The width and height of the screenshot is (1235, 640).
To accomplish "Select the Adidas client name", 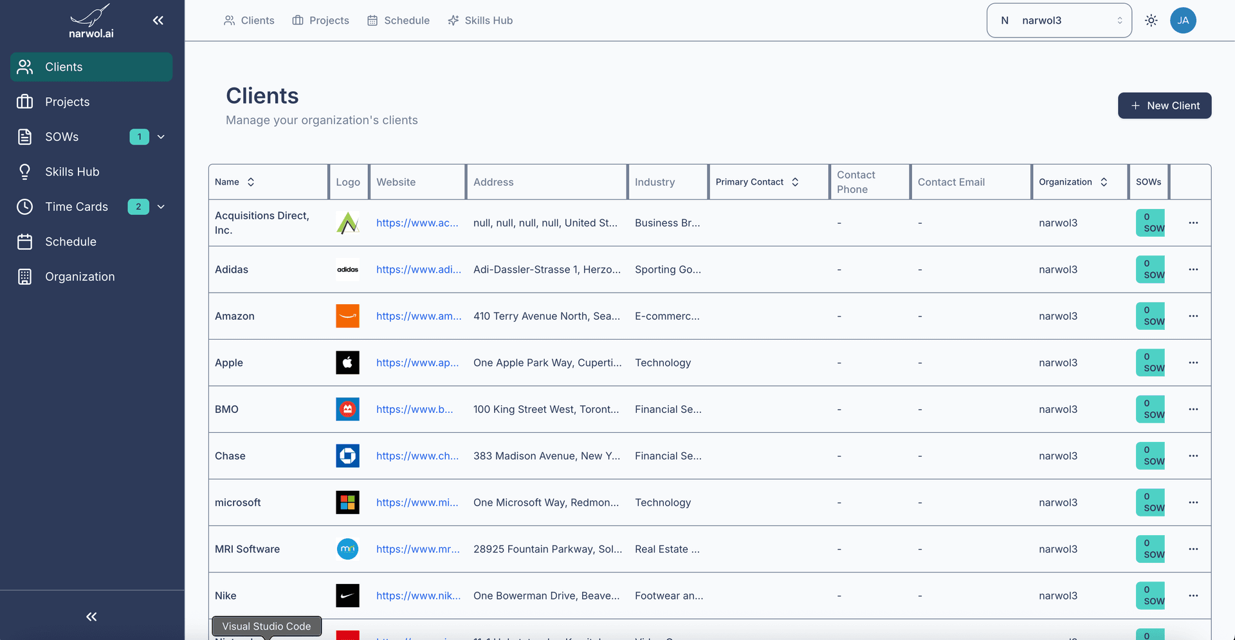I will click(x=232, y=270).
